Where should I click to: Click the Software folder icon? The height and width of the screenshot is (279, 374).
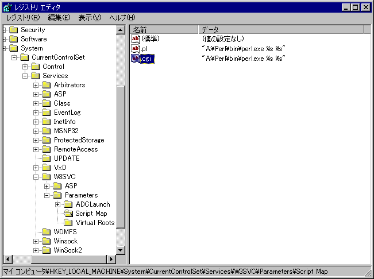(x=14, y=39)
